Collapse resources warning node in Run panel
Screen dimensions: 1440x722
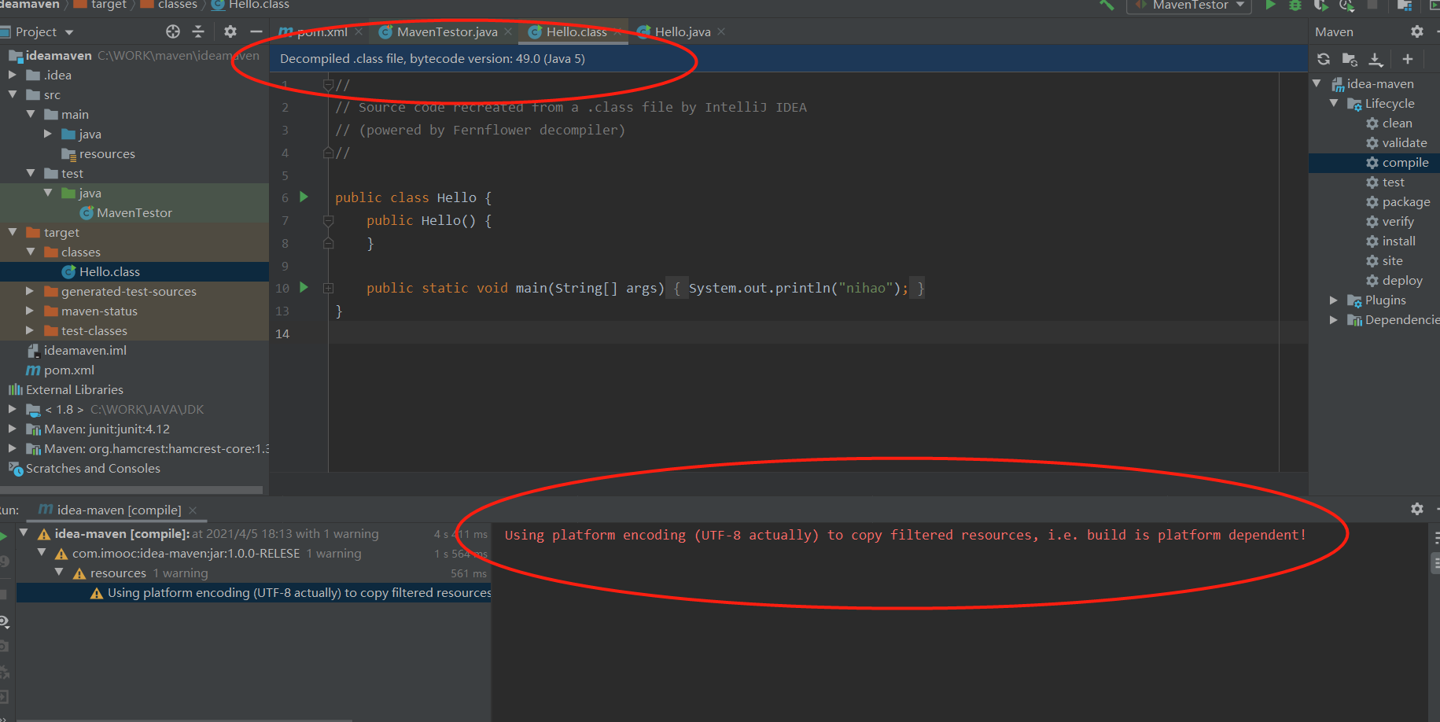tap(59, 573)
